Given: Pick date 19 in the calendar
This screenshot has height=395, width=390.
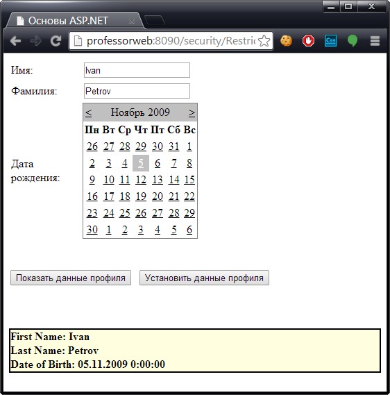Looking at the screenshot, I should point(141,196).
